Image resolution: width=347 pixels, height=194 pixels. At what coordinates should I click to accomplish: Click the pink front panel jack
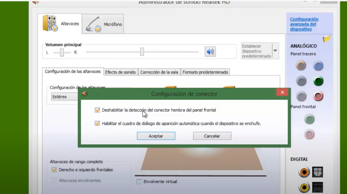click(x=309, y=134)
